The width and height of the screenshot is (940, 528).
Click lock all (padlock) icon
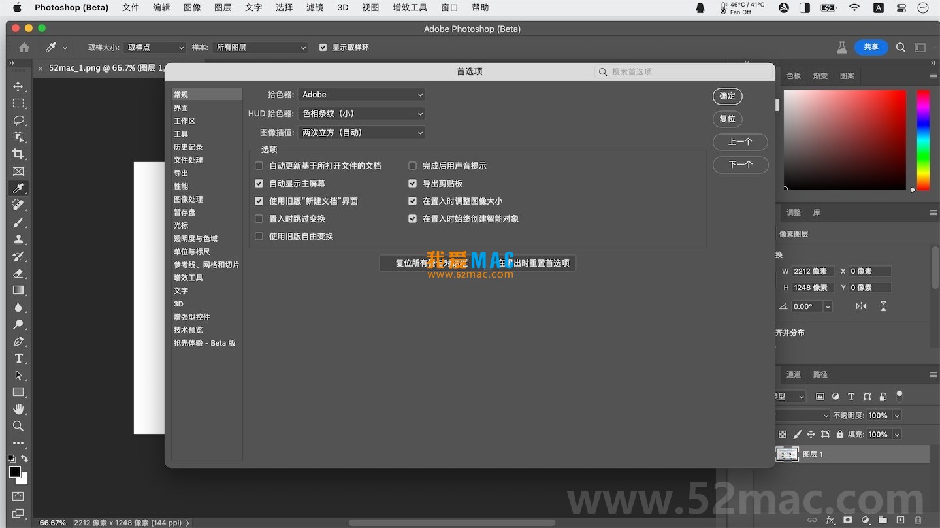click(840, 434)
